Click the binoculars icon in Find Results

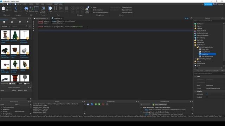(88, 104)
